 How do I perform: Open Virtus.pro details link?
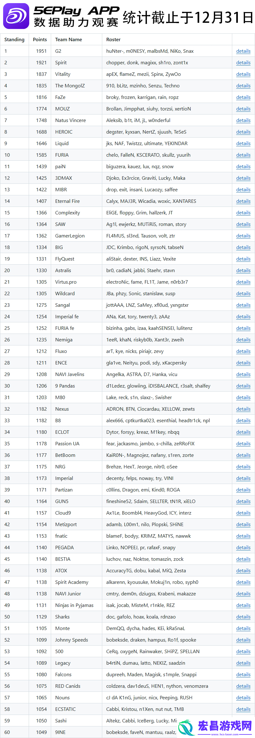[243, 282]
